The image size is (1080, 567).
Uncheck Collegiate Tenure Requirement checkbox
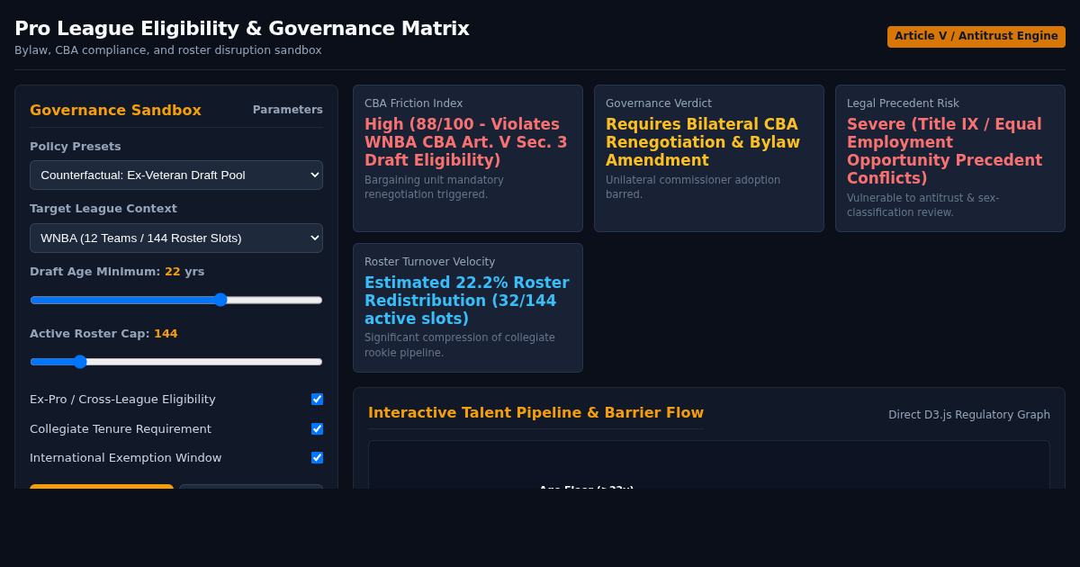(317, 428)
